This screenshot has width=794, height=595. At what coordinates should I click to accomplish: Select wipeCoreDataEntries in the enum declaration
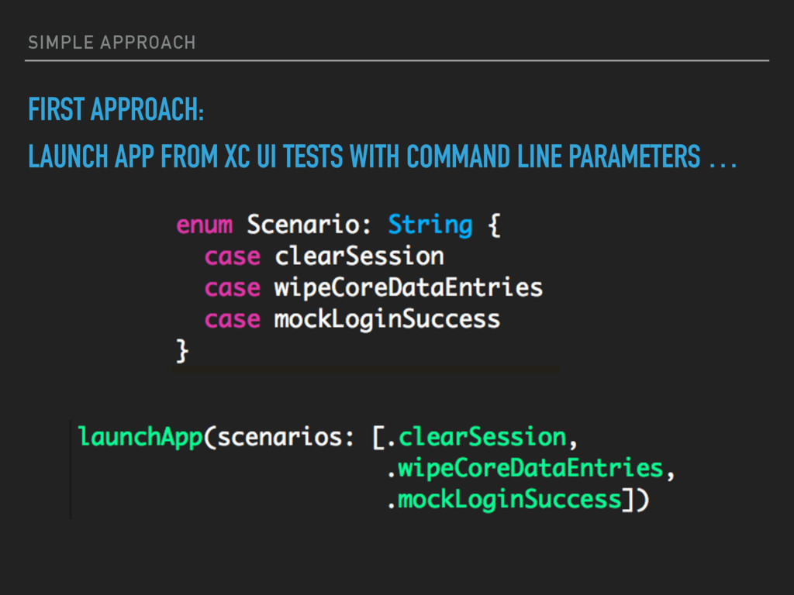[409, 288]
